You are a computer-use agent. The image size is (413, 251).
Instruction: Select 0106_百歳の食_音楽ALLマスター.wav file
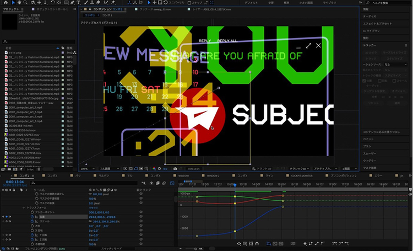point(31,103)
